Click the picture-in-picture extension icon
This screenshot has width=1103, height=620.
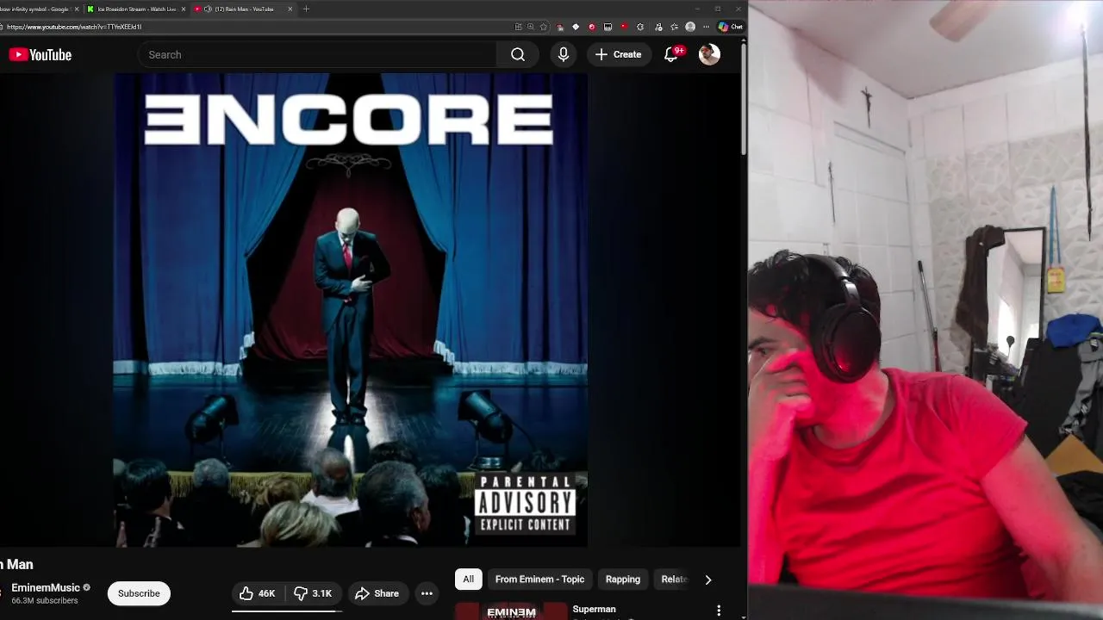(x=608, y=27)
